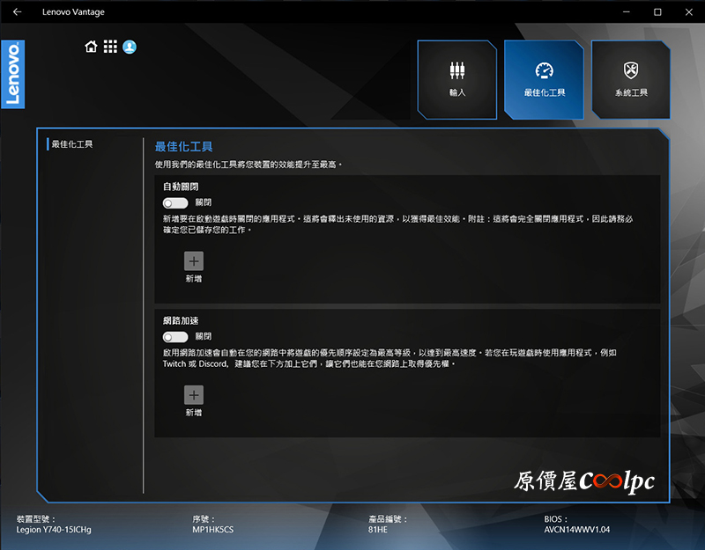
Task: Maximize the Lenovo Vantage window
Action: pos(657,12)
